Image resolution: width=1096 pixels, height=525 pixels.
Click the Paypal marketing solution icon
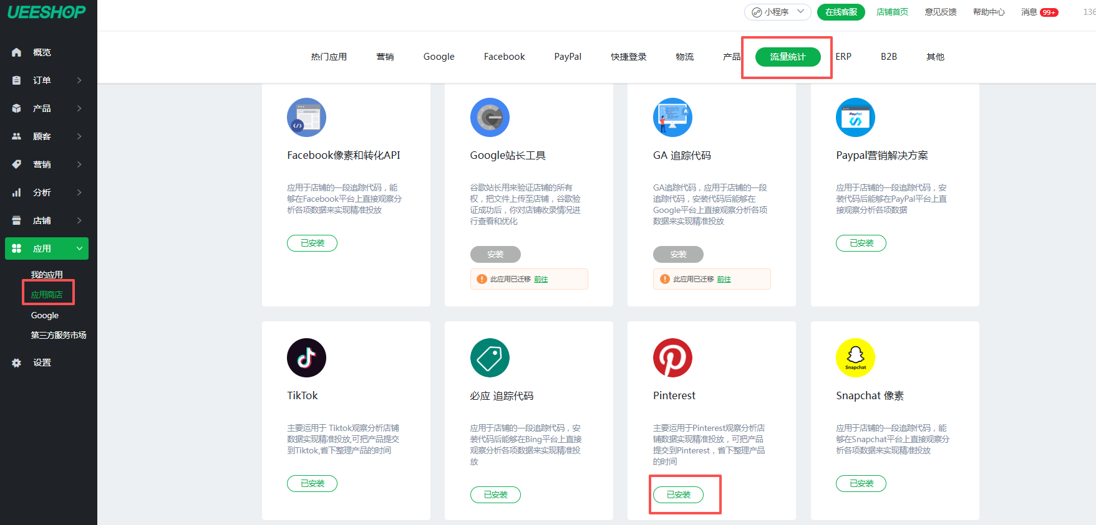click(855, 117)
